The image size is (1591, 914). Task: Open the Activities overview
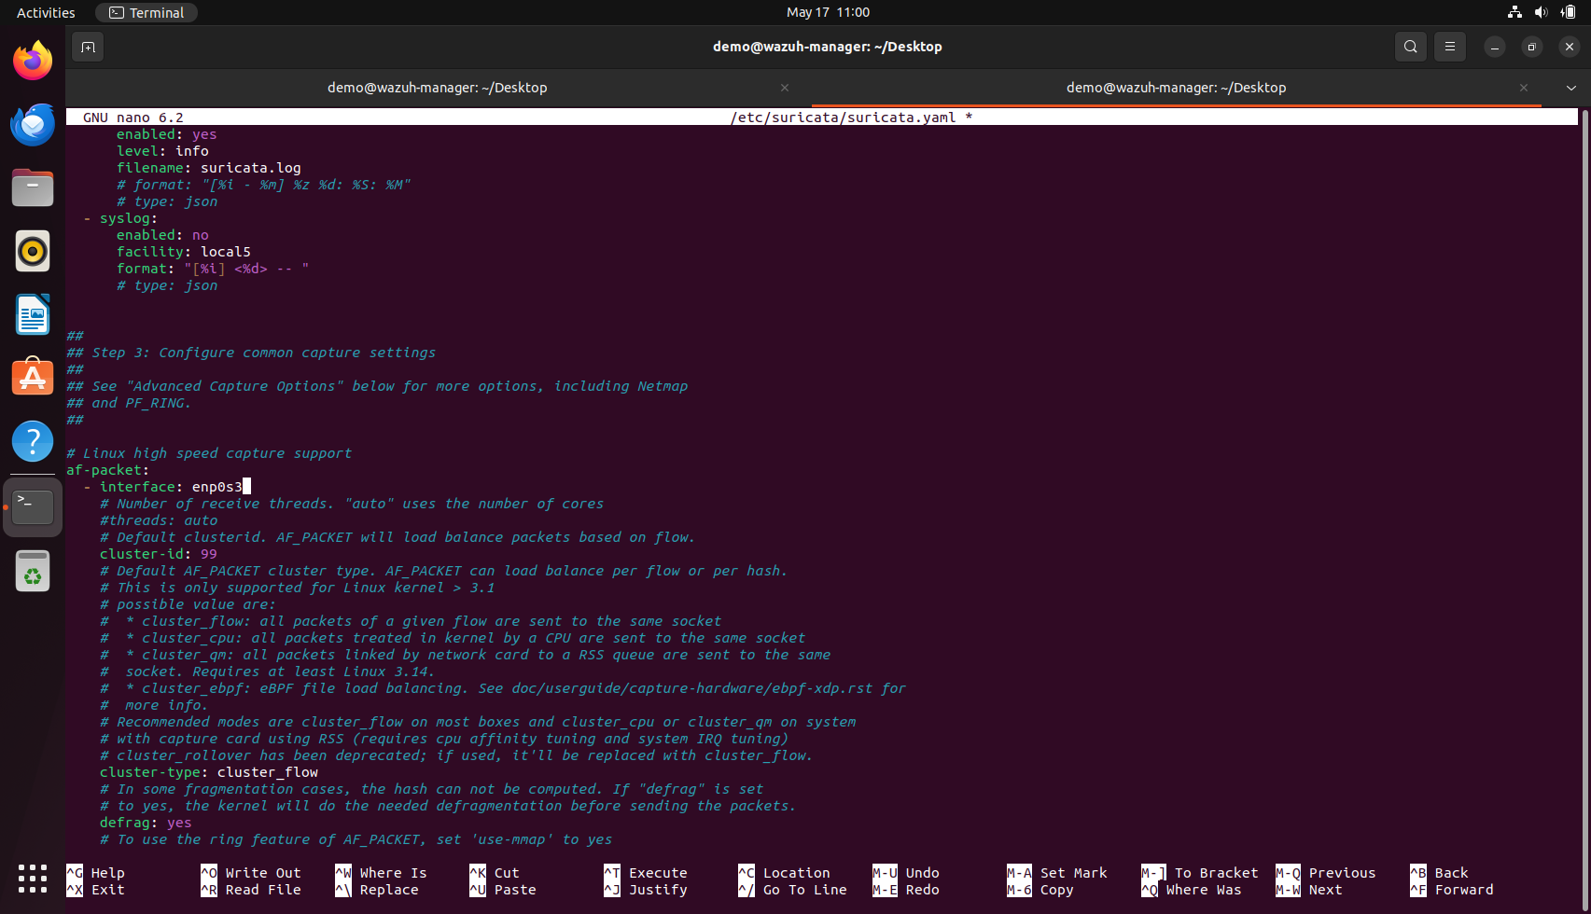coord(46,12)
